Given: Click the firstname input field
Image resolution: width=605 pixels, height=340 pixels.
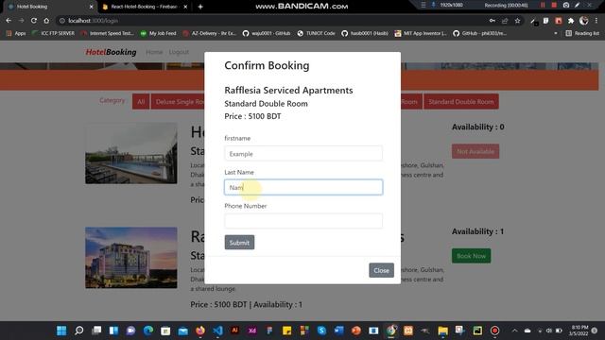Looking at the screenshot, I should click(x=303, y=153).
